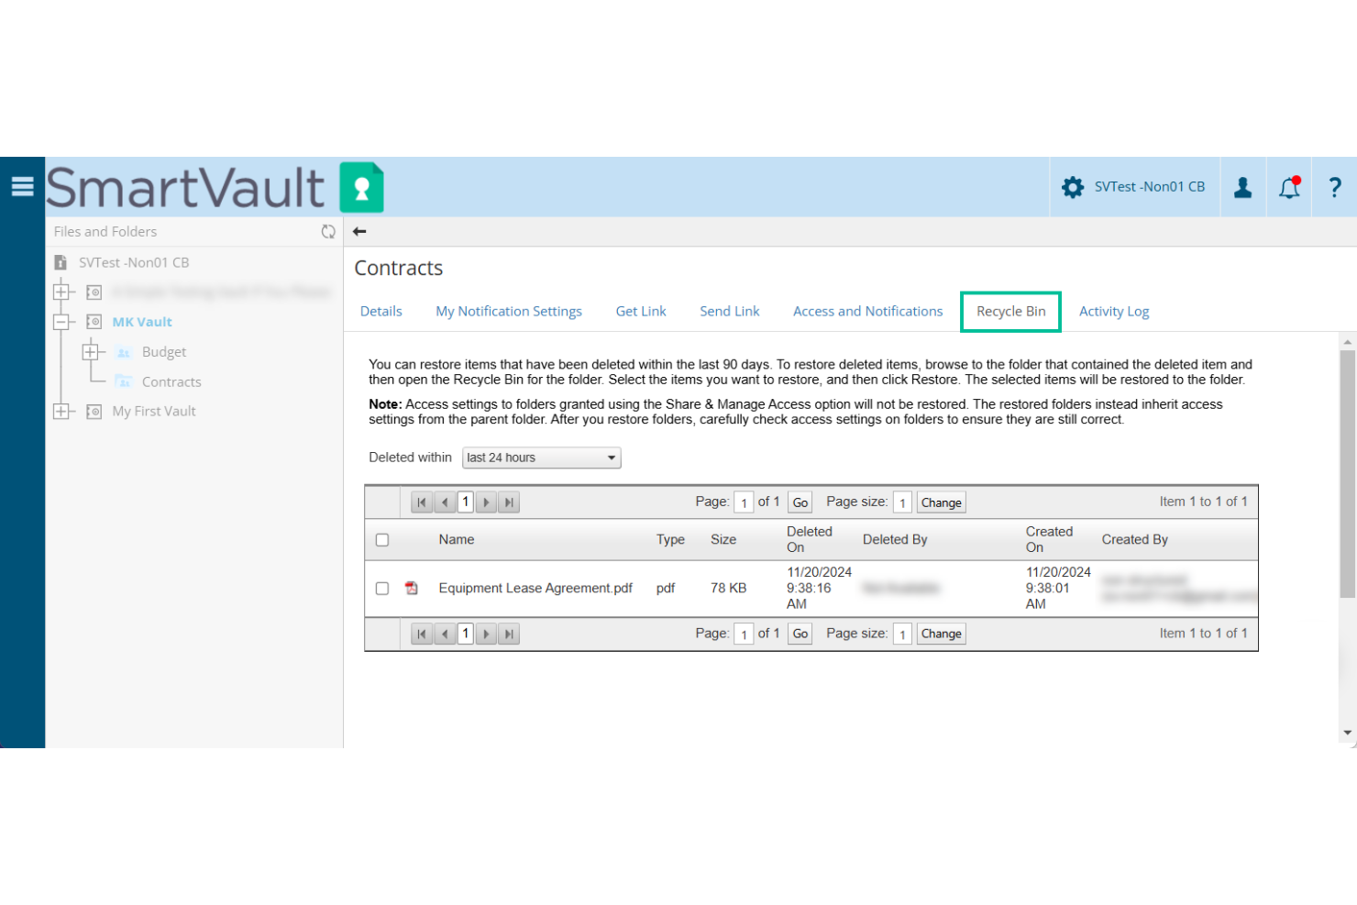Select all items with the header checkbox
1357x905 pixels.
(382, 540)
